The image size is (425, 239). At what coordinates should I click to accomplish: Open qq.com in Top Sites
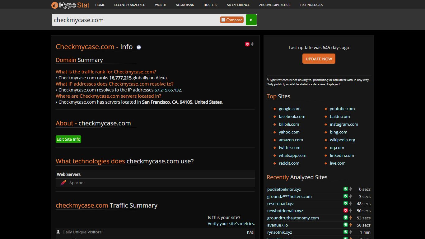[x=337, y=148]
